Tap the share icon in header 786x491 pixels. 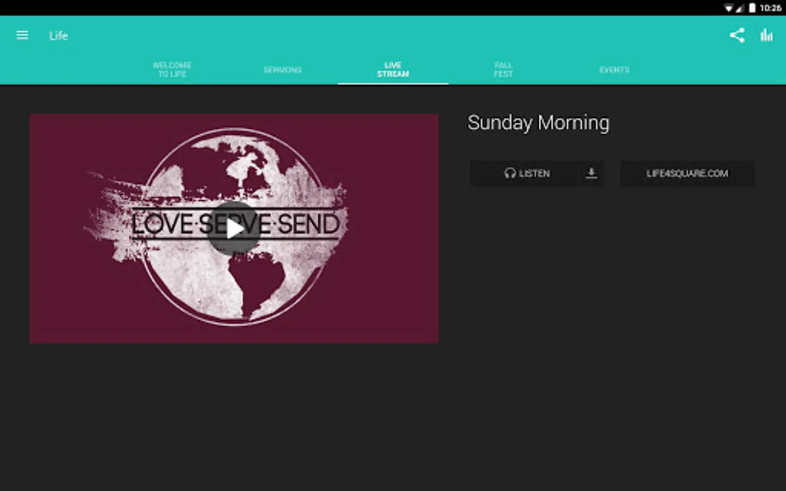click(x=737, y=35)
